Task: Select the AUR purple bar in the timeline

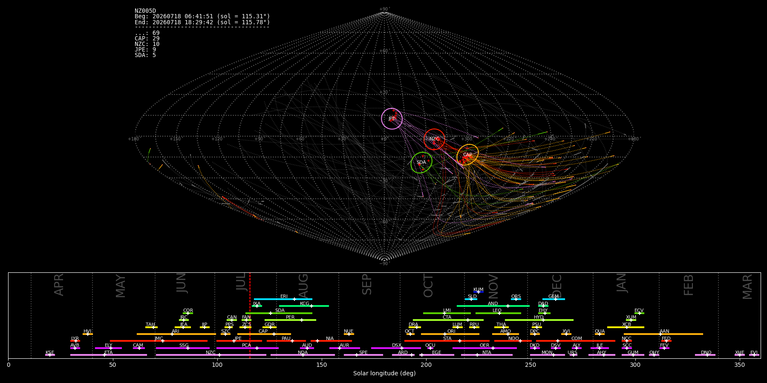Action: (x=344, y=348)
